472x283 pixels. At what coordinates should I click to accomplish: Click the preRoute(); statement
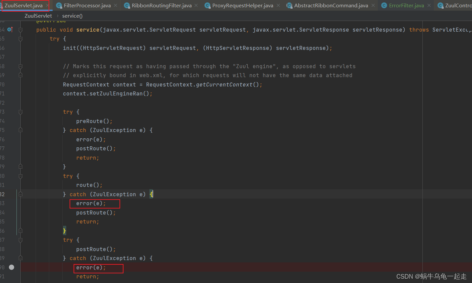tap(94, 121)
